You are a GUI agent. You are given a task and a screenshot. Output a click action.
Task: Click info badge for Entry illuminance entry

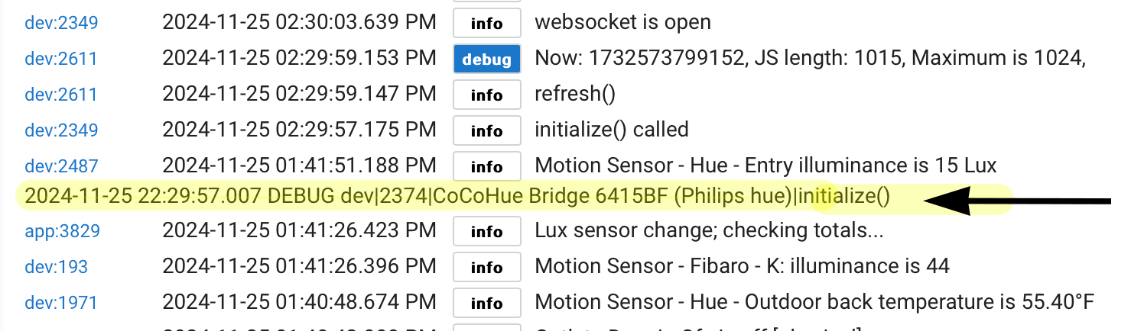tap(487, 166)
